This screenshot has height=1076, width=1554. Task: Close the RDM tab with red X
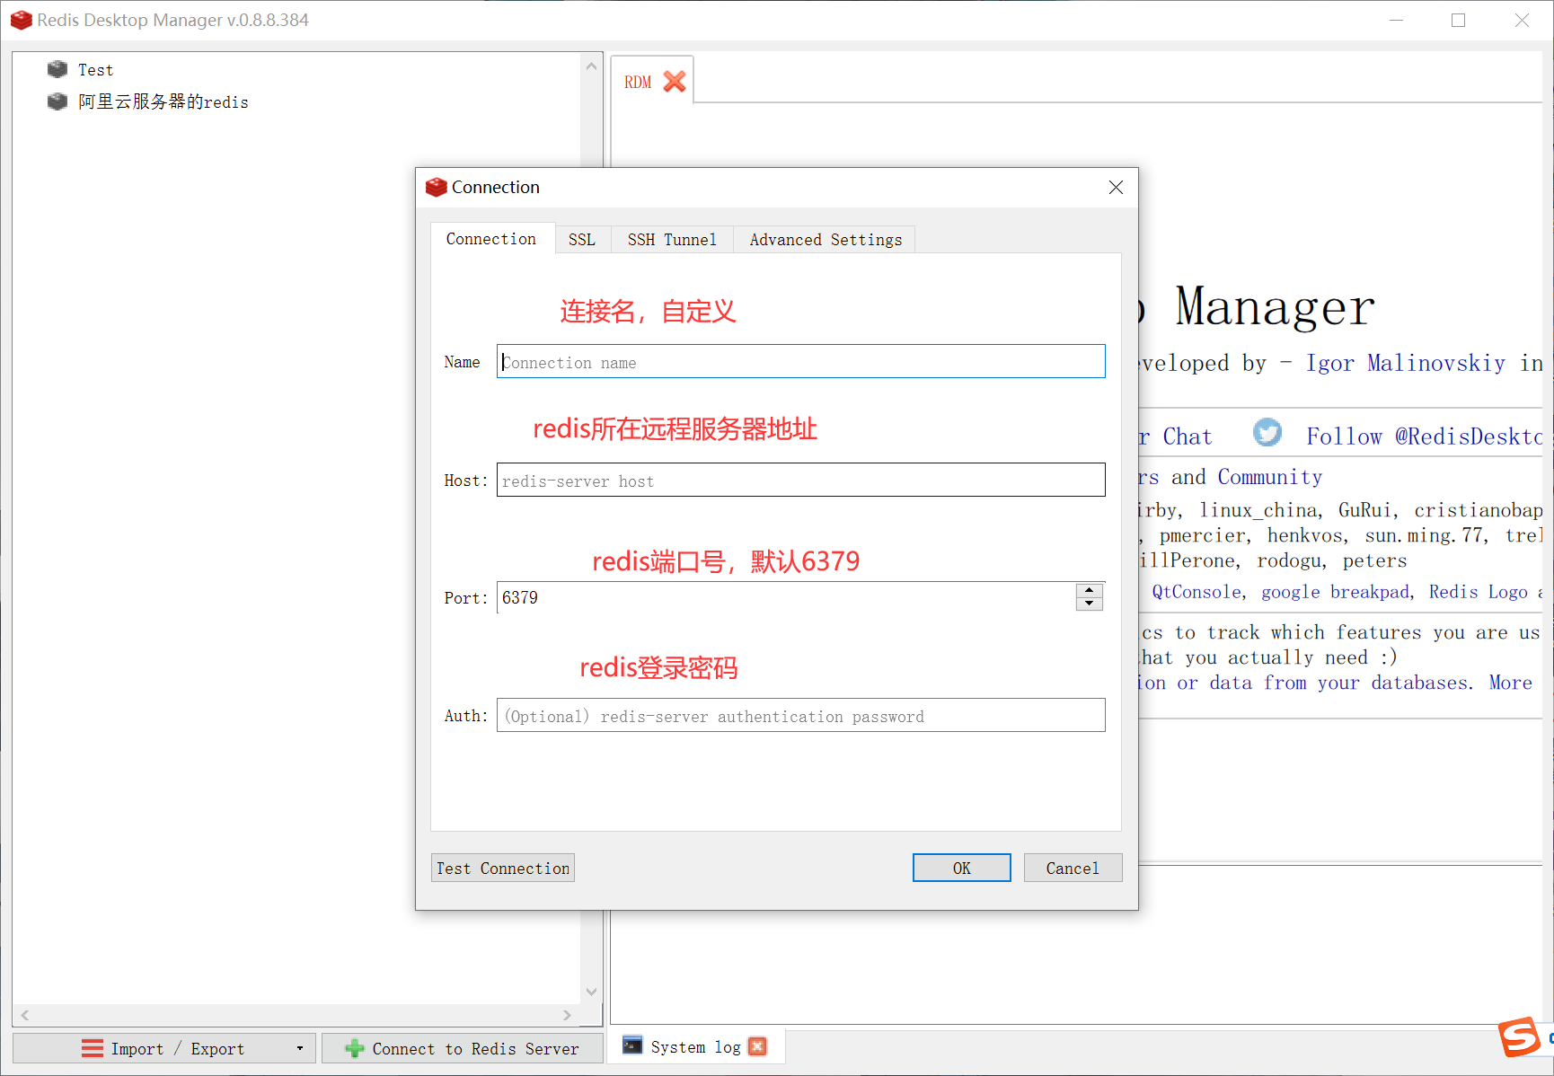tap(675, 82)
